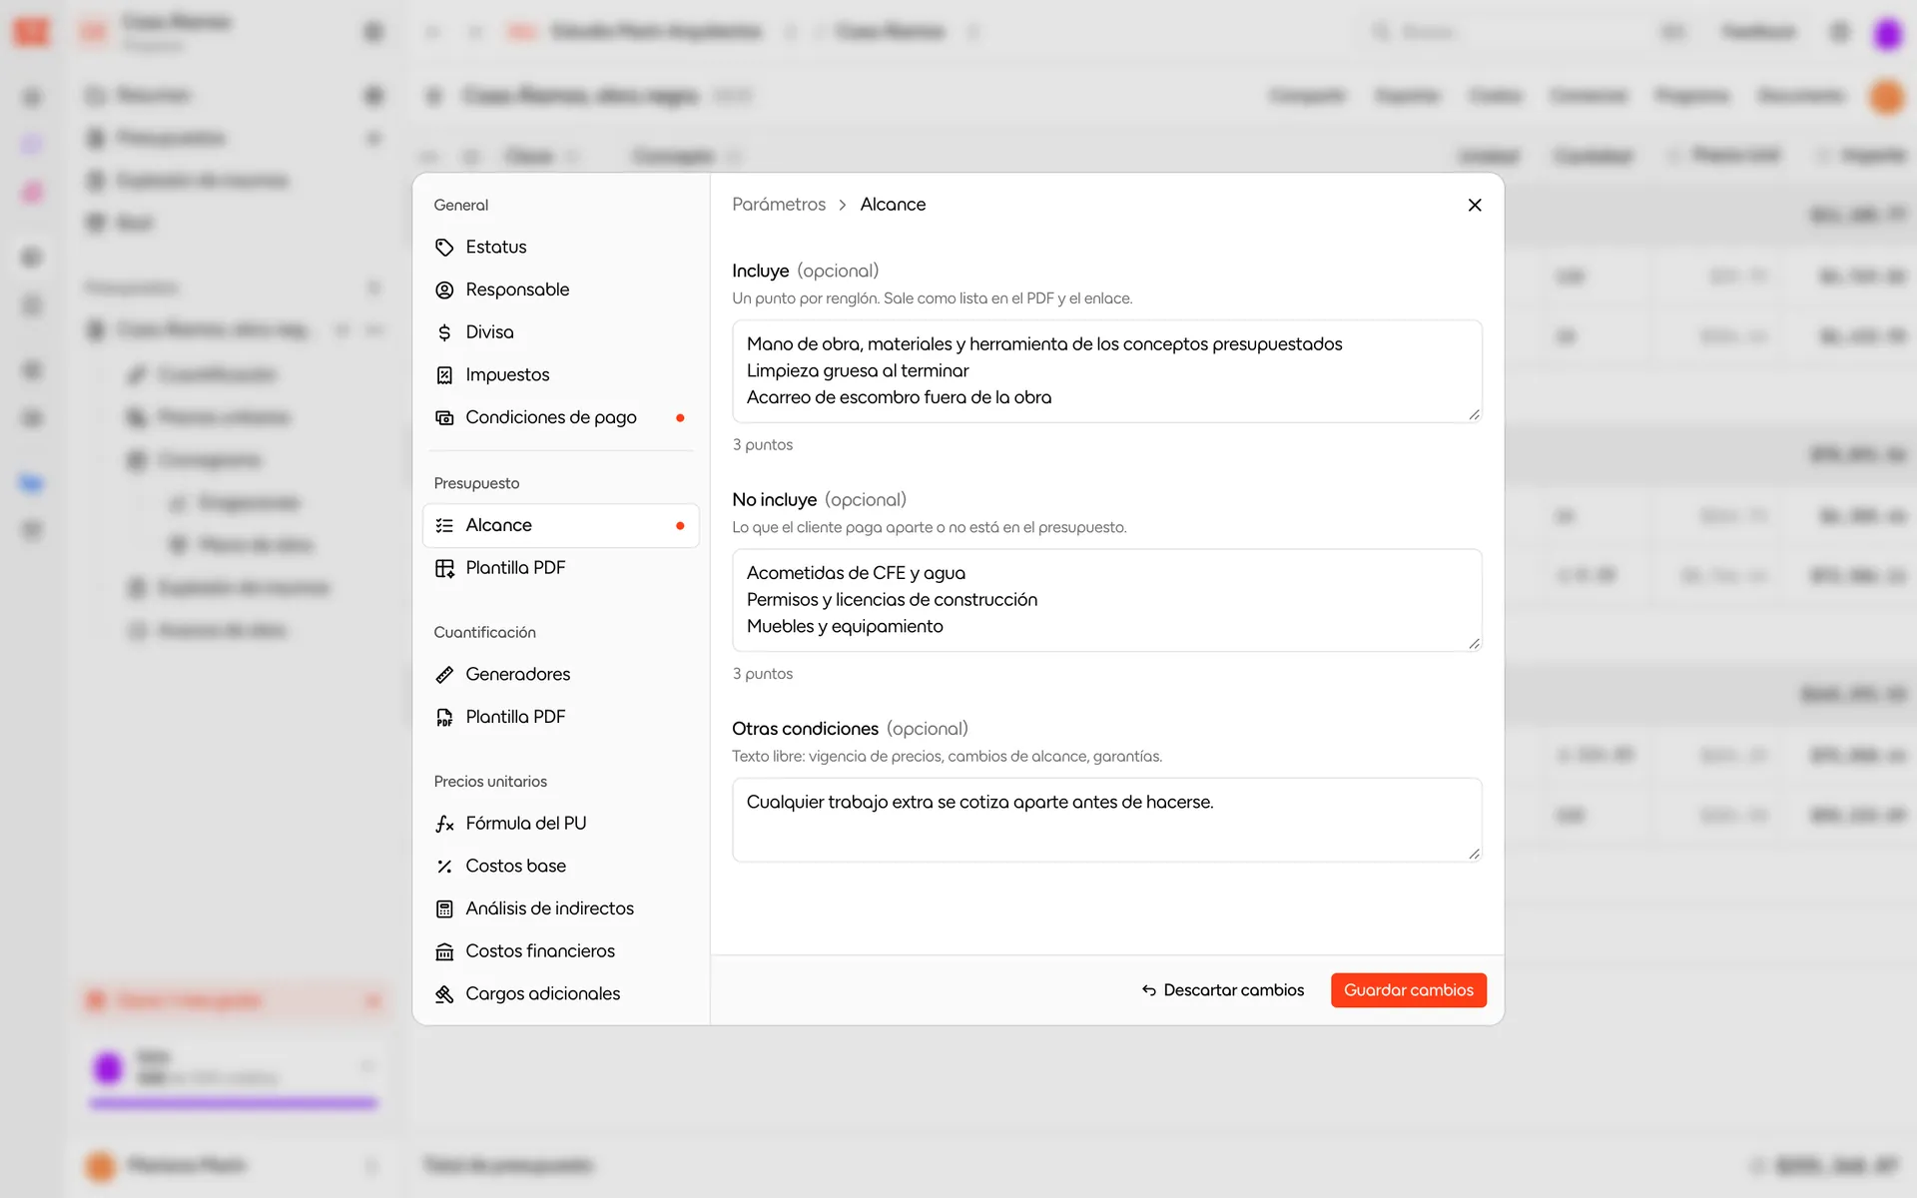Open Plantilla PDF under Presupuesto
Viewport: 1917px width, 1198px height.
(560, 568)
